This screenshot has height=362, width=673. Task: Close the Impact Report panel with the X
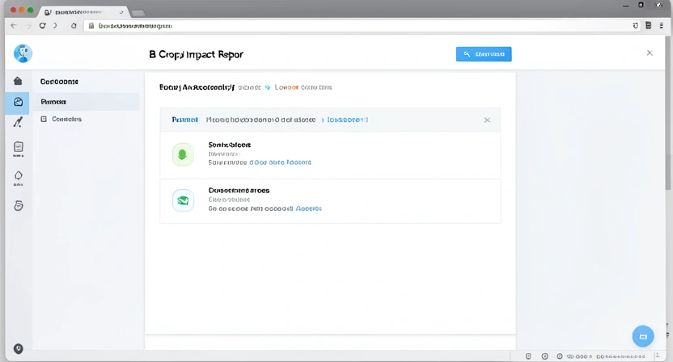click(x=650, y=53)
